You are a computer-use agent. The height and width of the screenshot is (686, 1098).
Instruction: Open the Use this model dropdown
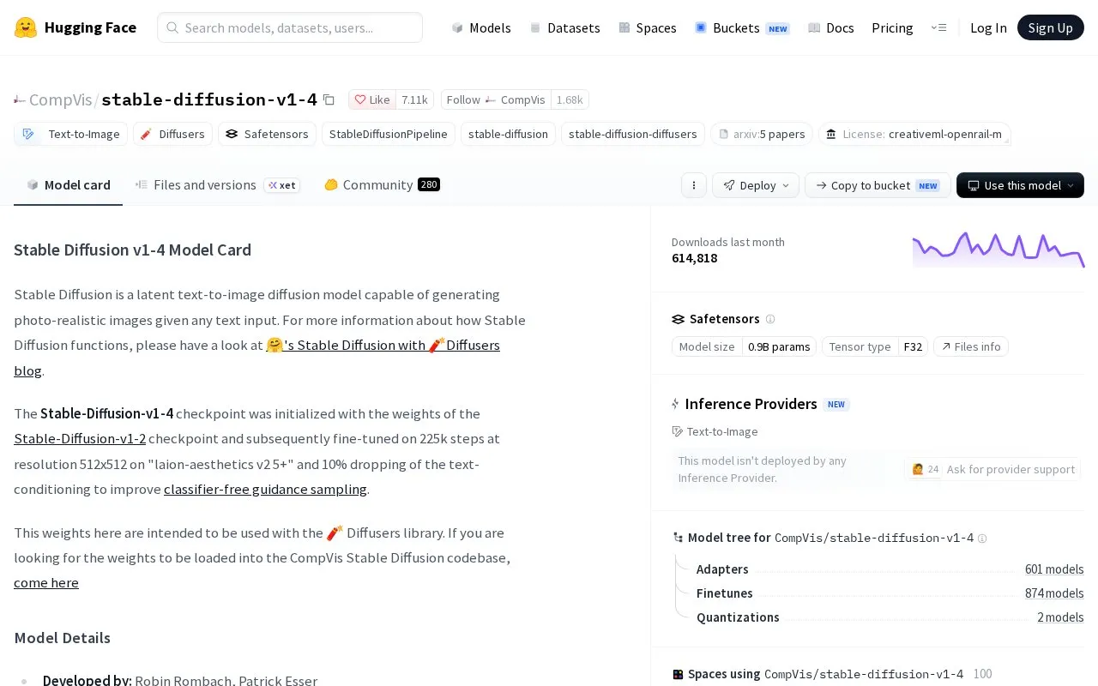[1020, 185]
